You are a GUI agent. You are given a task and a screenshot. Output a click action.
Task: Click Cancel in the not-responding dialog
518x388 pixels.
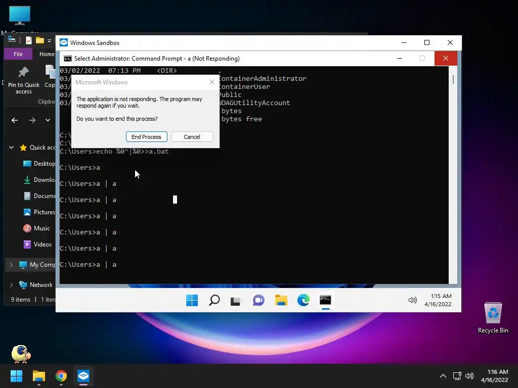[x=192, y=137]
